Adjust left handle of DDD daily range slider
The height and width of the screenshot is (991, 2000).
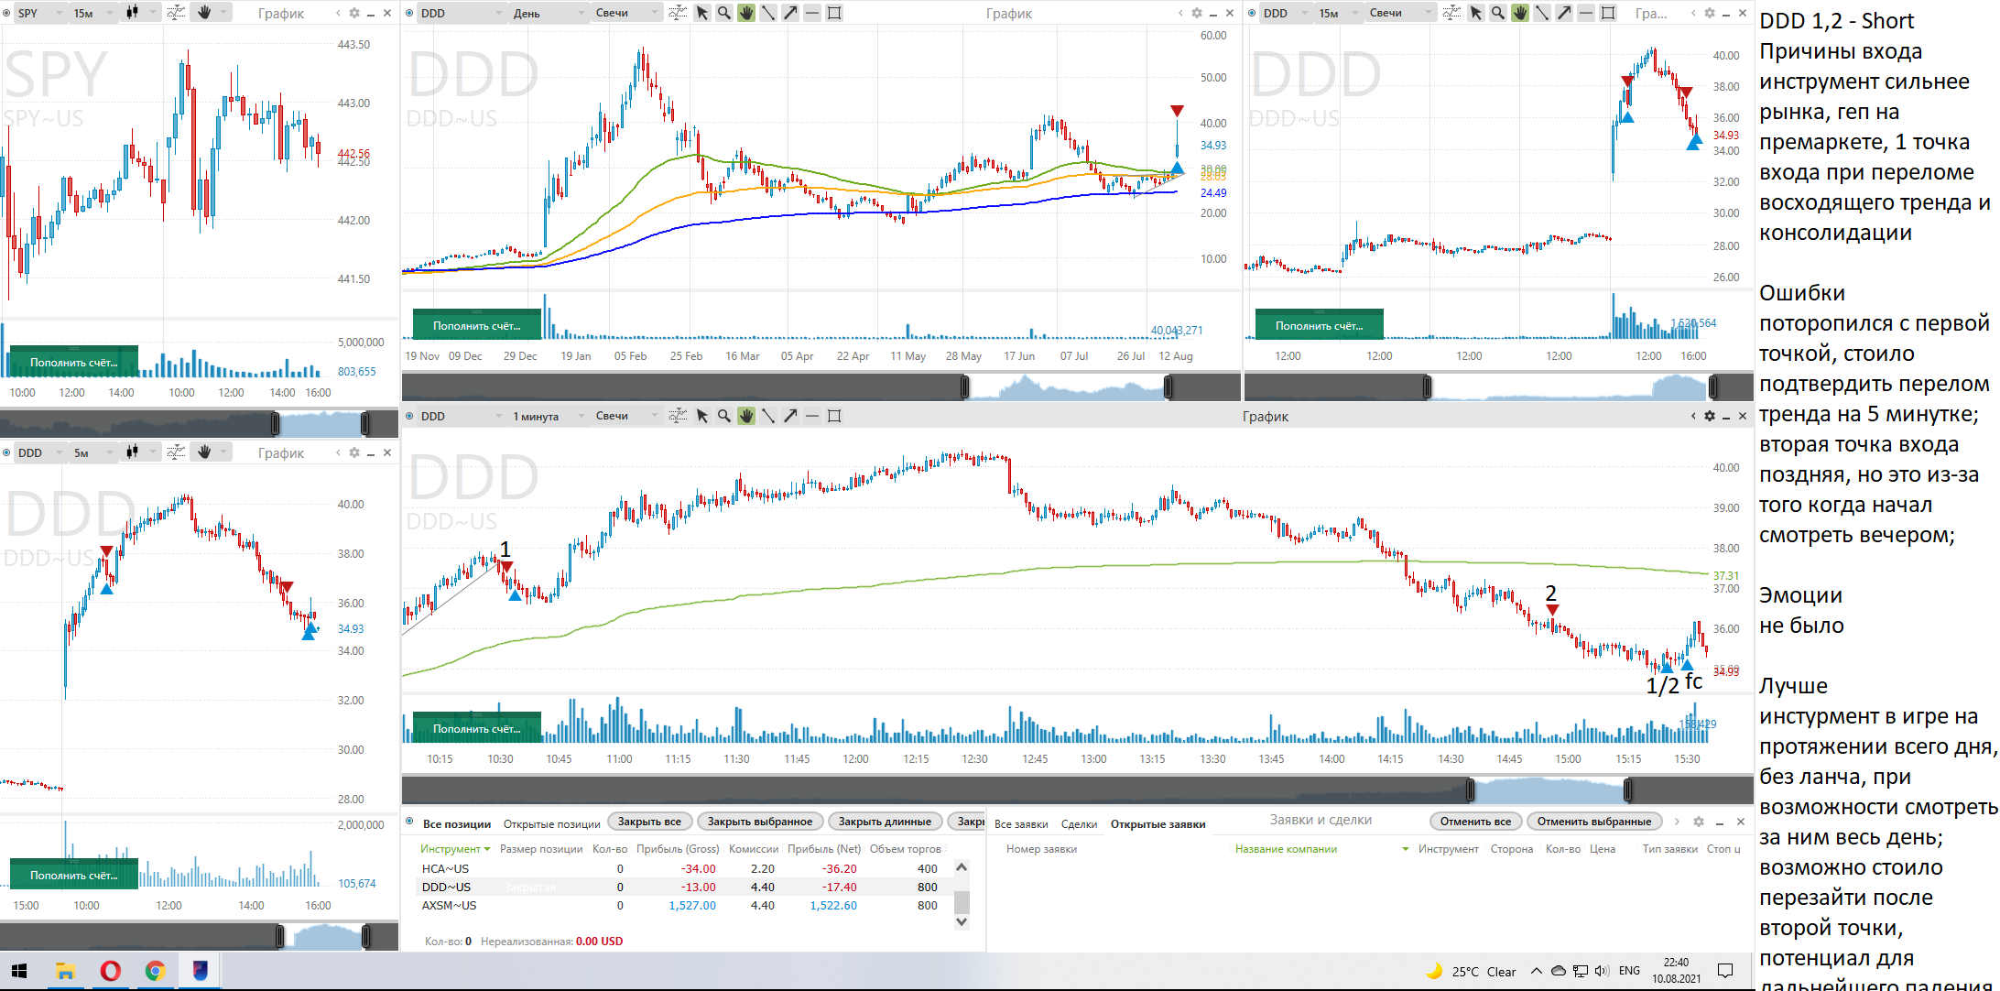[x=964, y=387]
